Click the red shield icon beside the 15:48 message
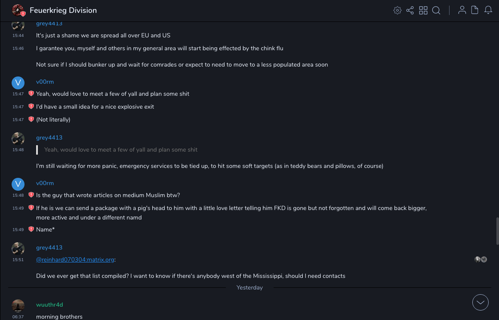Screen dimensions: 499x320 [31, 195]
